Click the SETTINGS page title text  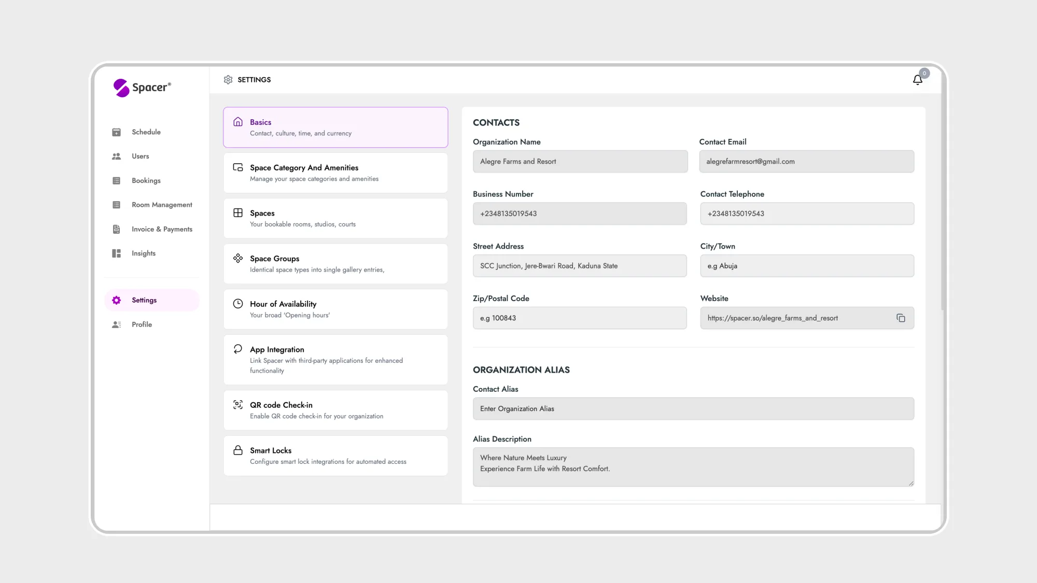point(254,80)
